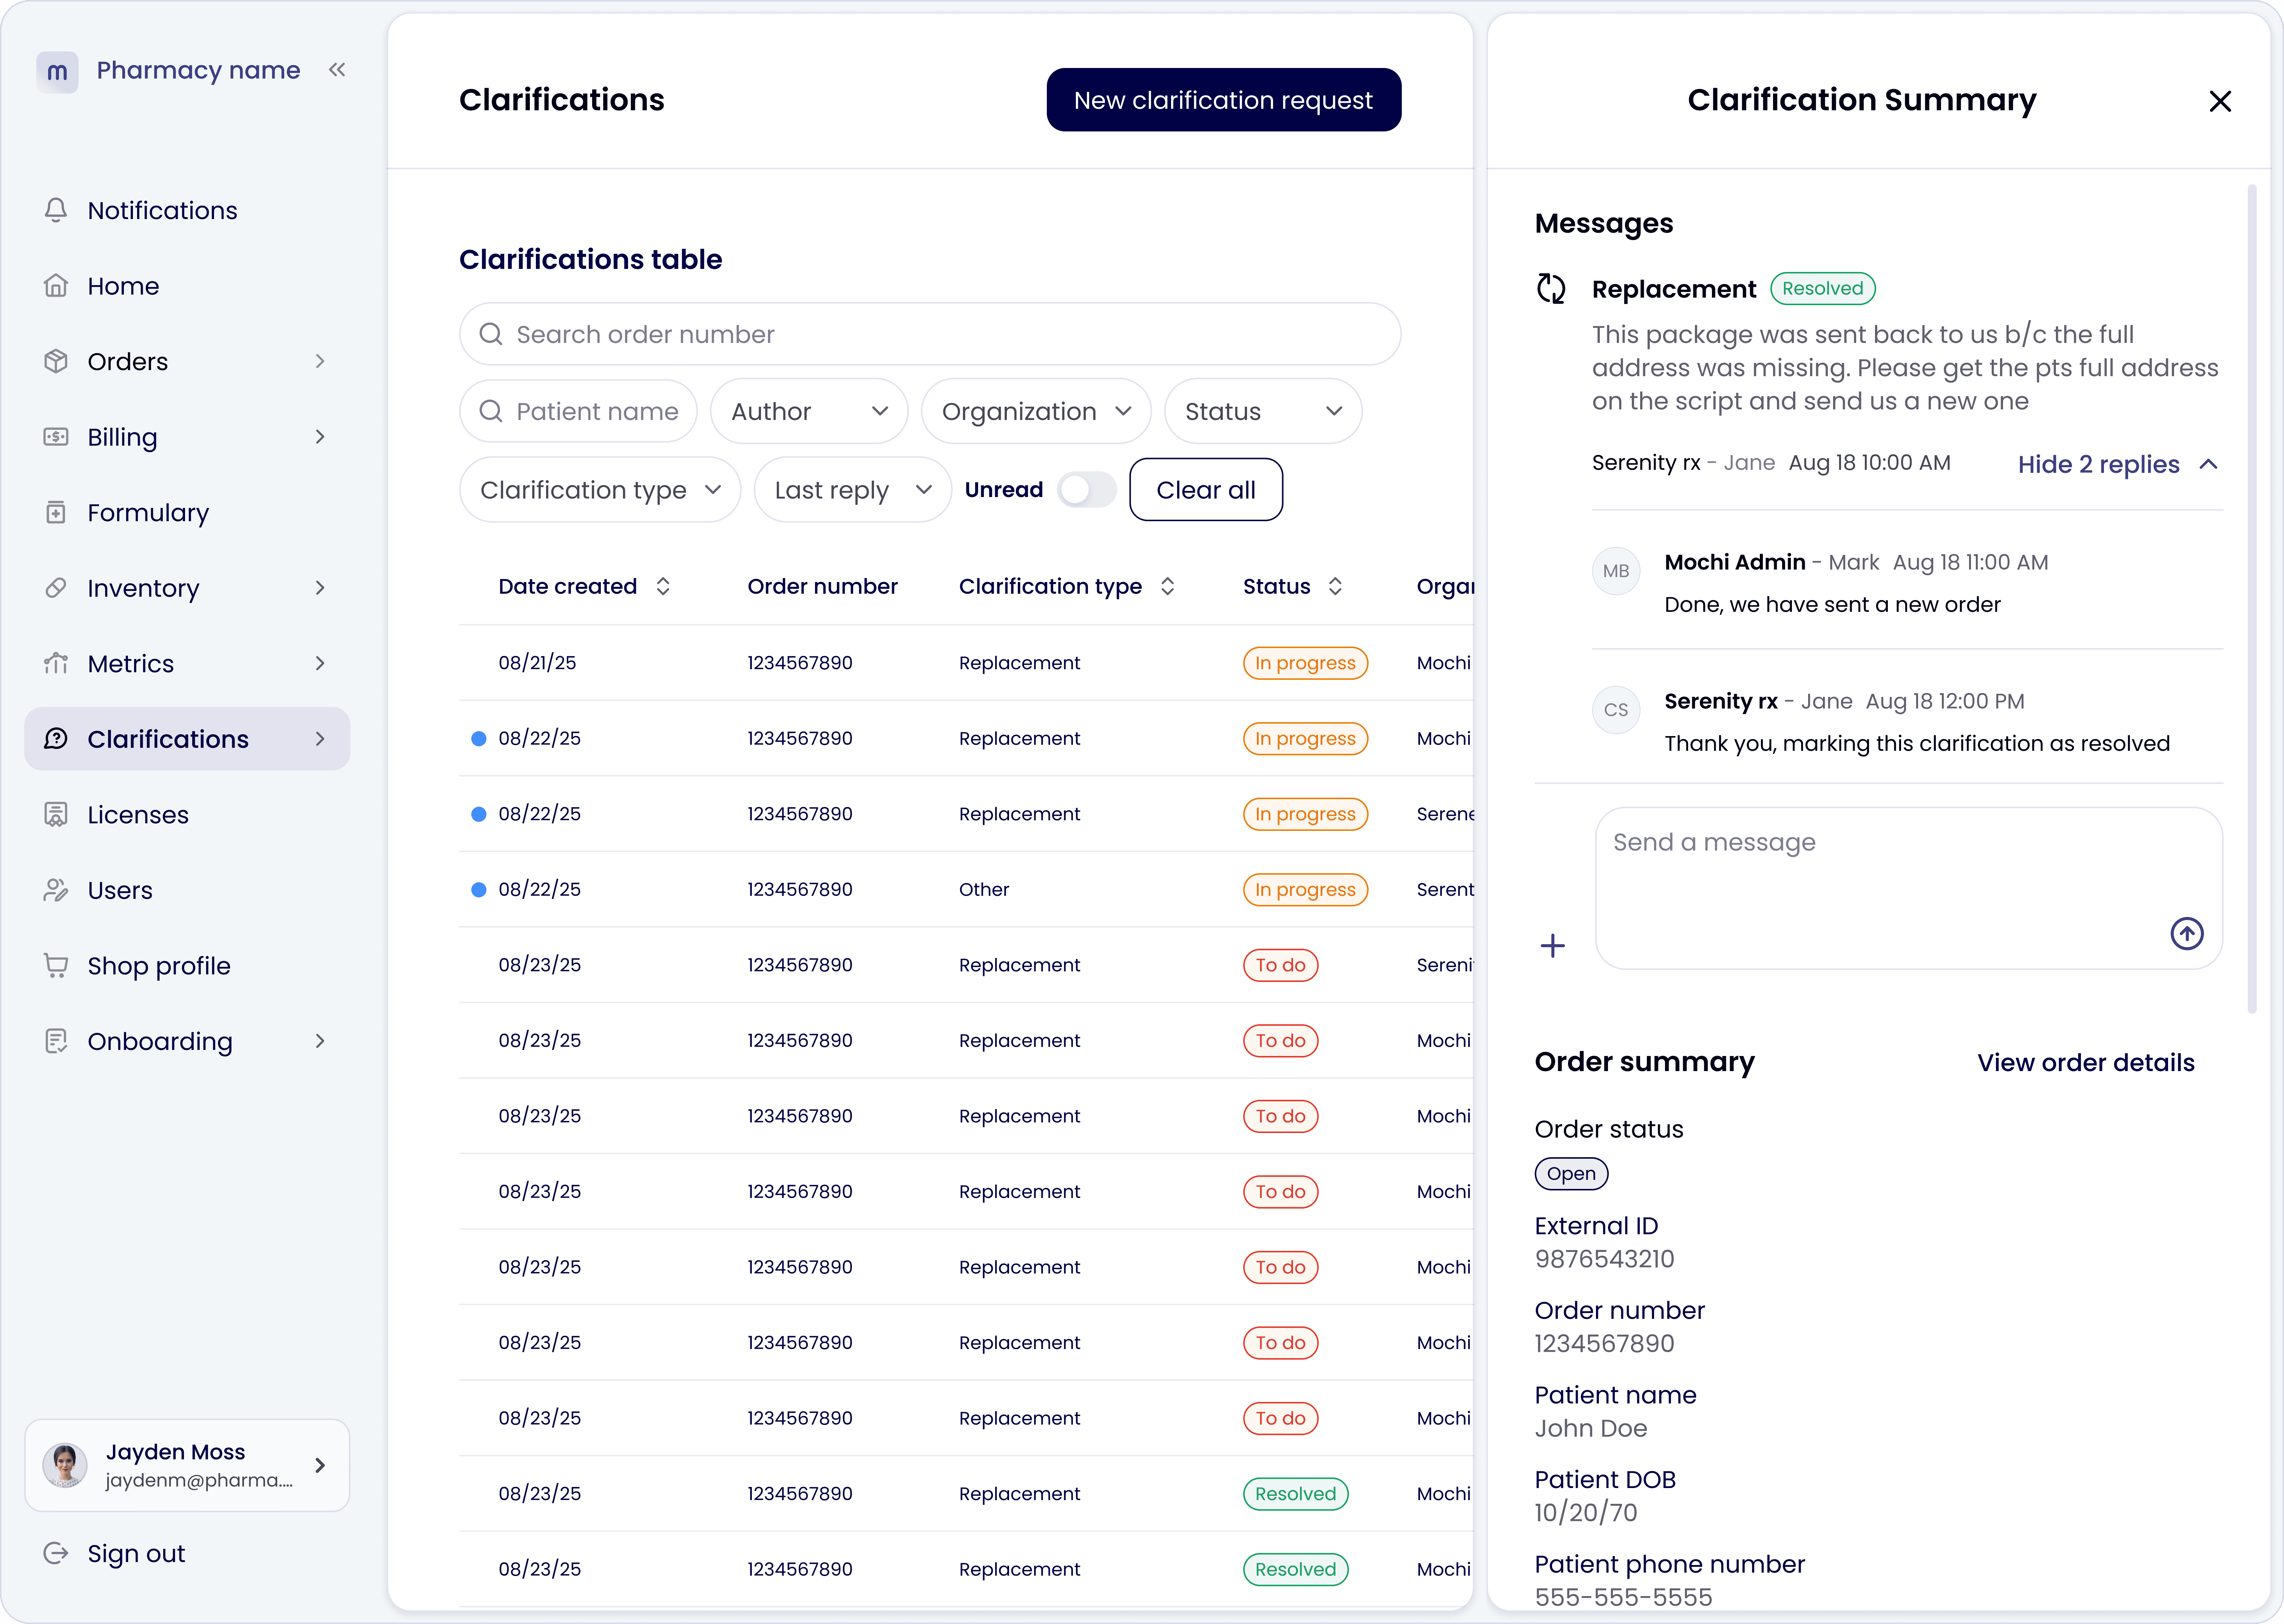The height and width of the screenshot is (1624, 2284).
Task: Expand the Metrics submenu chevron
Action: (320, 663)
